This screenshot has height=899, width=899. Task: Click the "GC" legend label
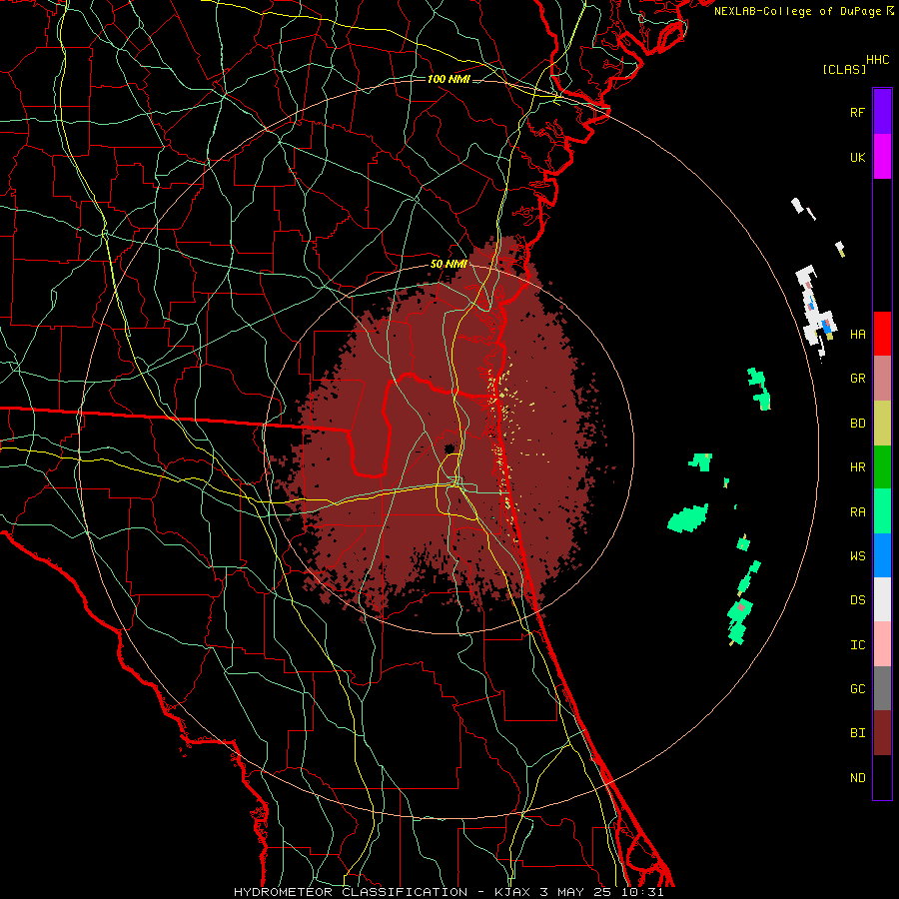(x=857, y=689)
